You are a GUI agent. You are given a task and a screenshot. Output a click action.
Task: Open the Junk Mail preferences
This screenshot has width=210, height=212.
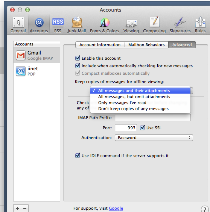77,25
